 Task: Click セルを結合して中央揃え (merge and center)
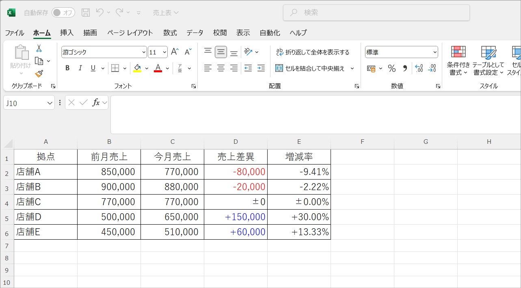(x=310, y=68)
